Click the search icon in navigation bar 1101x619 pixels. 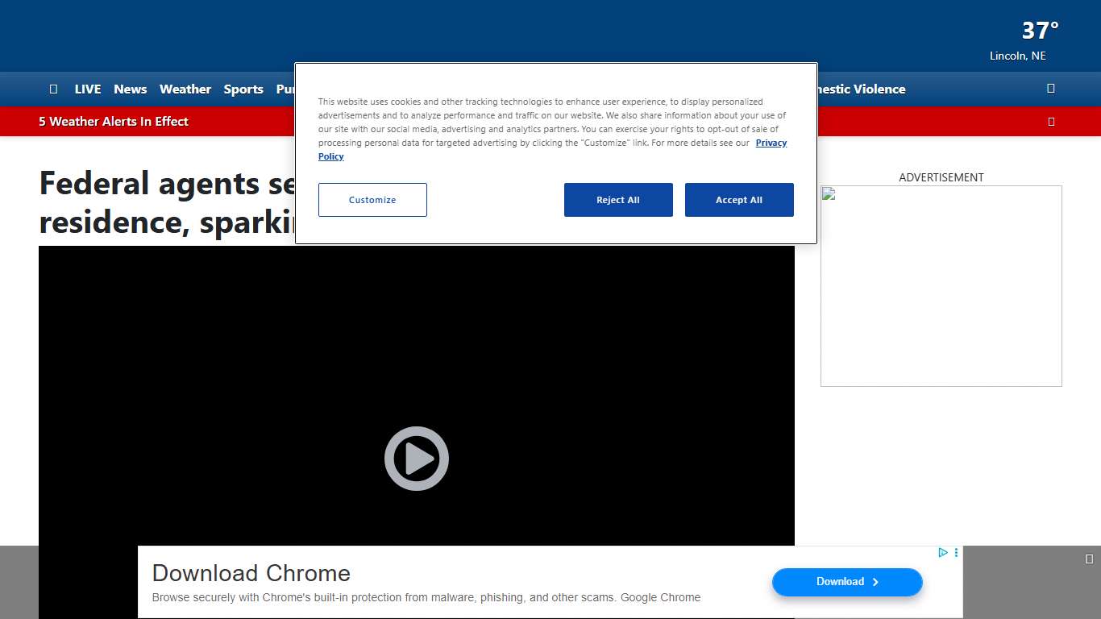pyautogui.click(x=1050, y=89)
